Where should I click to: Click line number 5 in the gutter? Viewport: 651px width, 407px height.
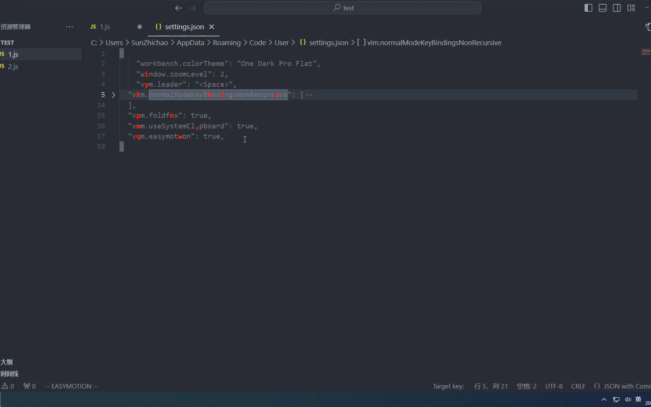[103, 95]
